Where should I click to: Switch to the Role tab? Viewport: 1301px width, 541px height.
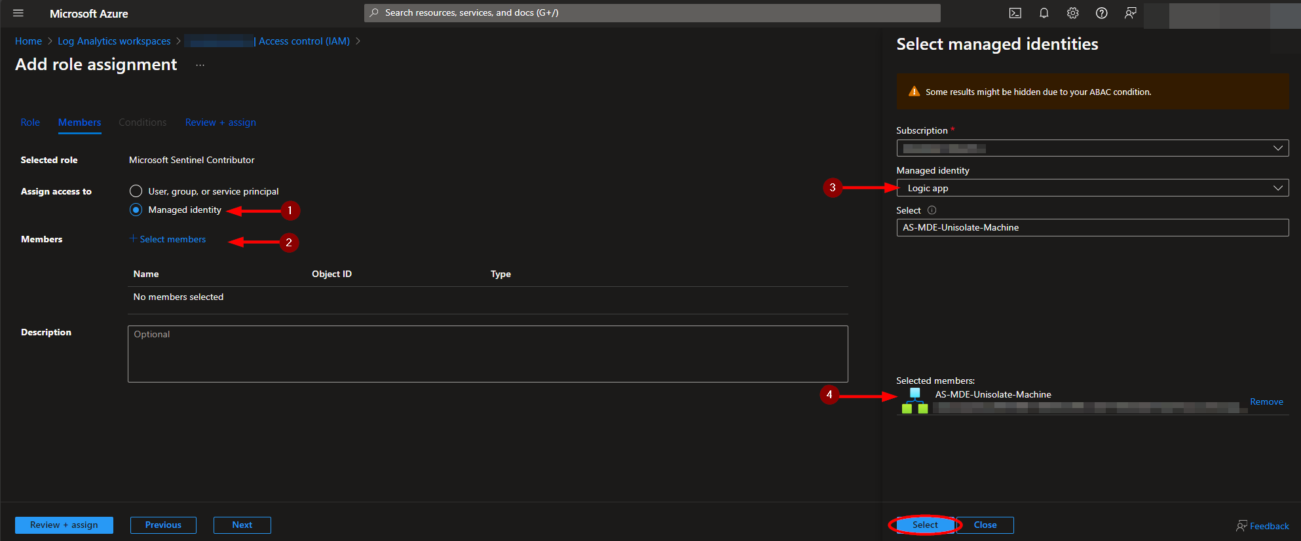coord(30,122)
